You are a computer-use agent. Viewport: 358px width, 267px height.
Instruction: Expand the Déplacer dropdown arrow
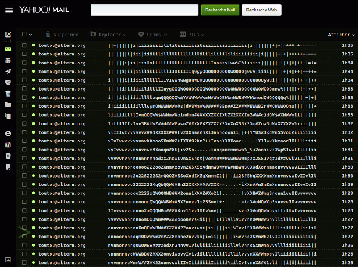[x=124, y=35]
